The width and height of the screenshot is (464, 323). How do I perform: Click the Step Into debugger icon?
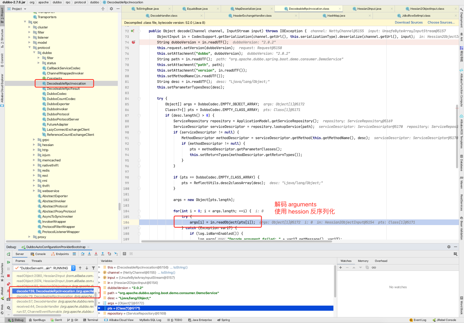(89, 254)
